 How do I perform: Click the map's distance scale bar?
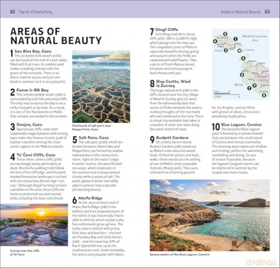click(226, 94)
